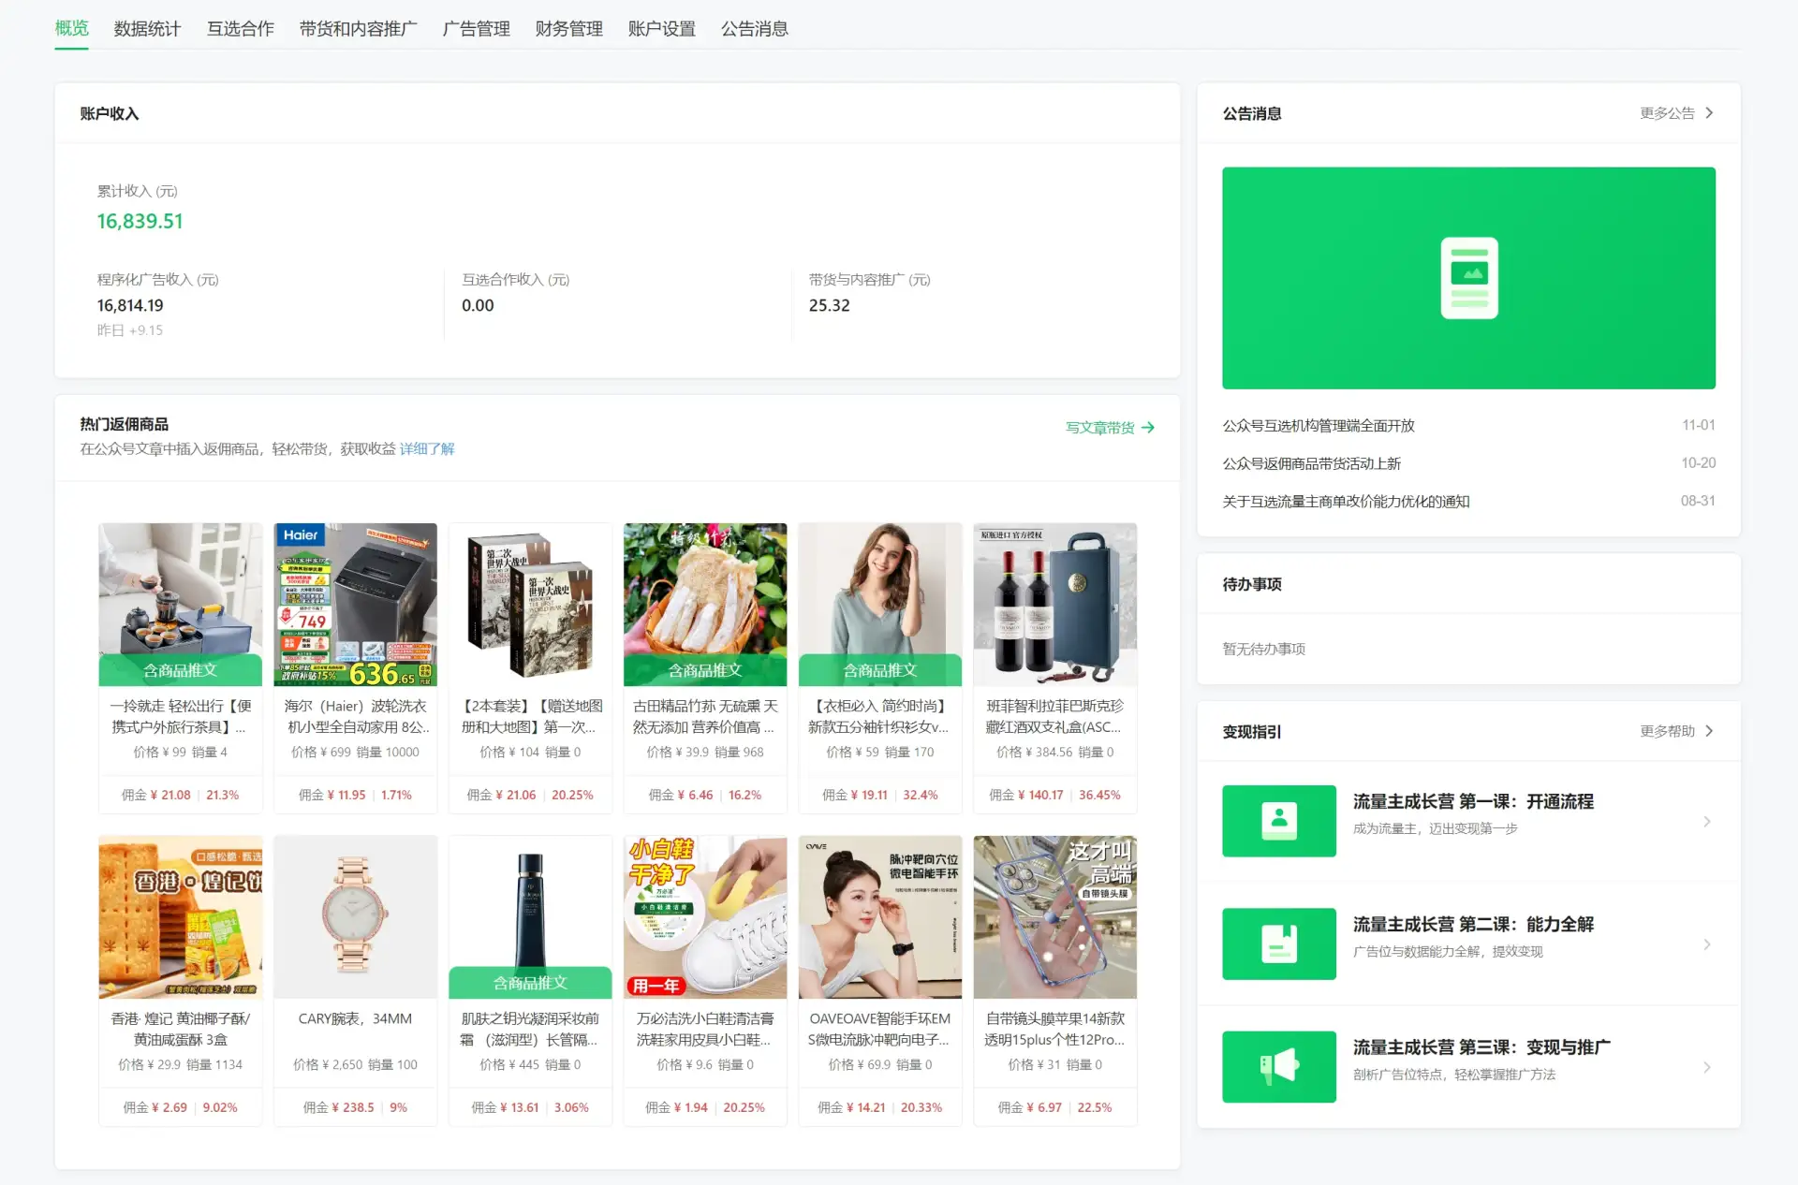Select the book icon for 流量主成长营 第二课
The width and height of the screenshot is (1798, 1185).
[1278, 944]
